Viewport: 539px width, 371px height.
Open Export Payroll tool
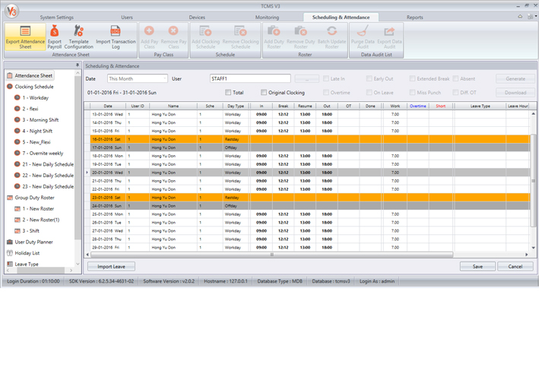point(54,36)
